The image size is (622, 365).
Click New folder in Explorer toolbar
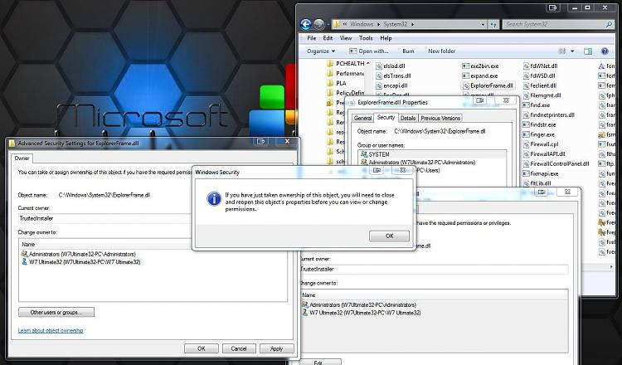[x=441, y=51]
